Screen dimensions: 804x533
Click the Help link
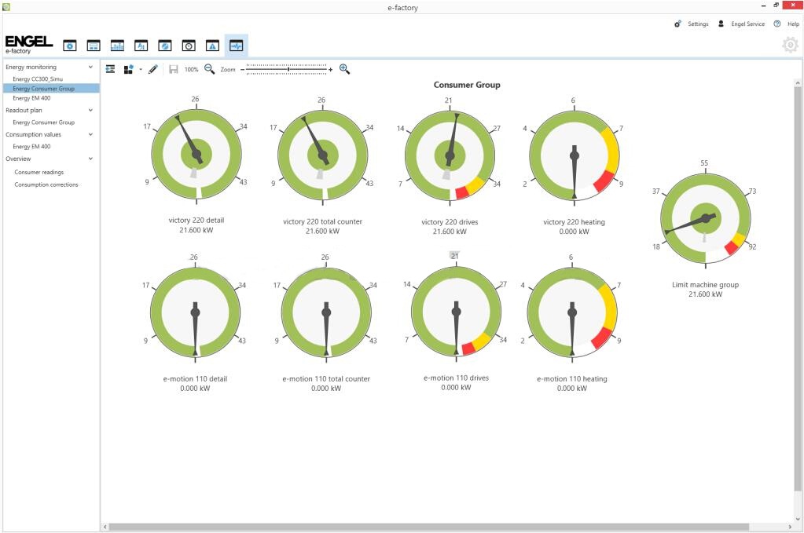(x=787, y=24)
